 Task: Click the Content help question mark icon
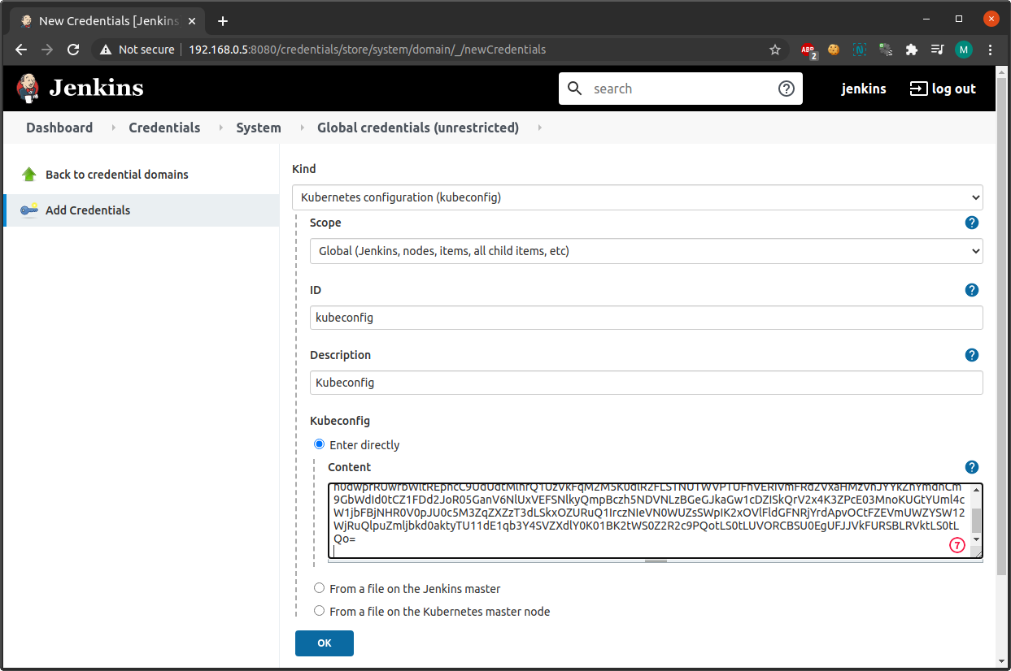[x=972, y=467]
